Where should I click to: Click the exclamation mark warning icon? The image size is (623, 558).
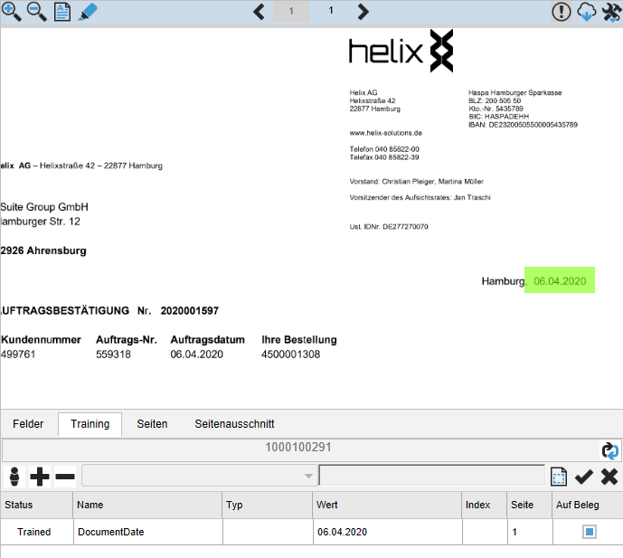click(x=561, y=12)
